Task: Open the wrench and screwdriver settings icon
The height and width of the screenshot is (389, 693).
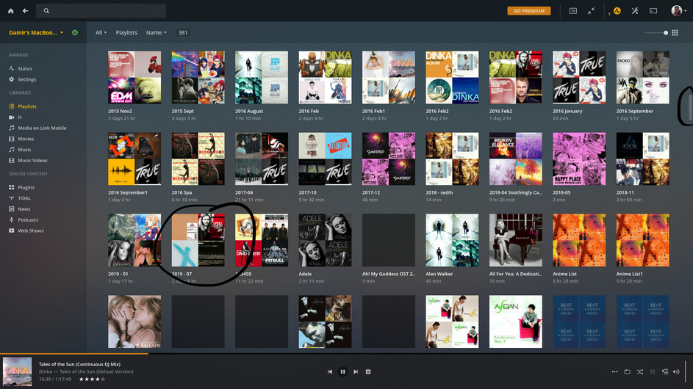Action: [x=635, y=10]
